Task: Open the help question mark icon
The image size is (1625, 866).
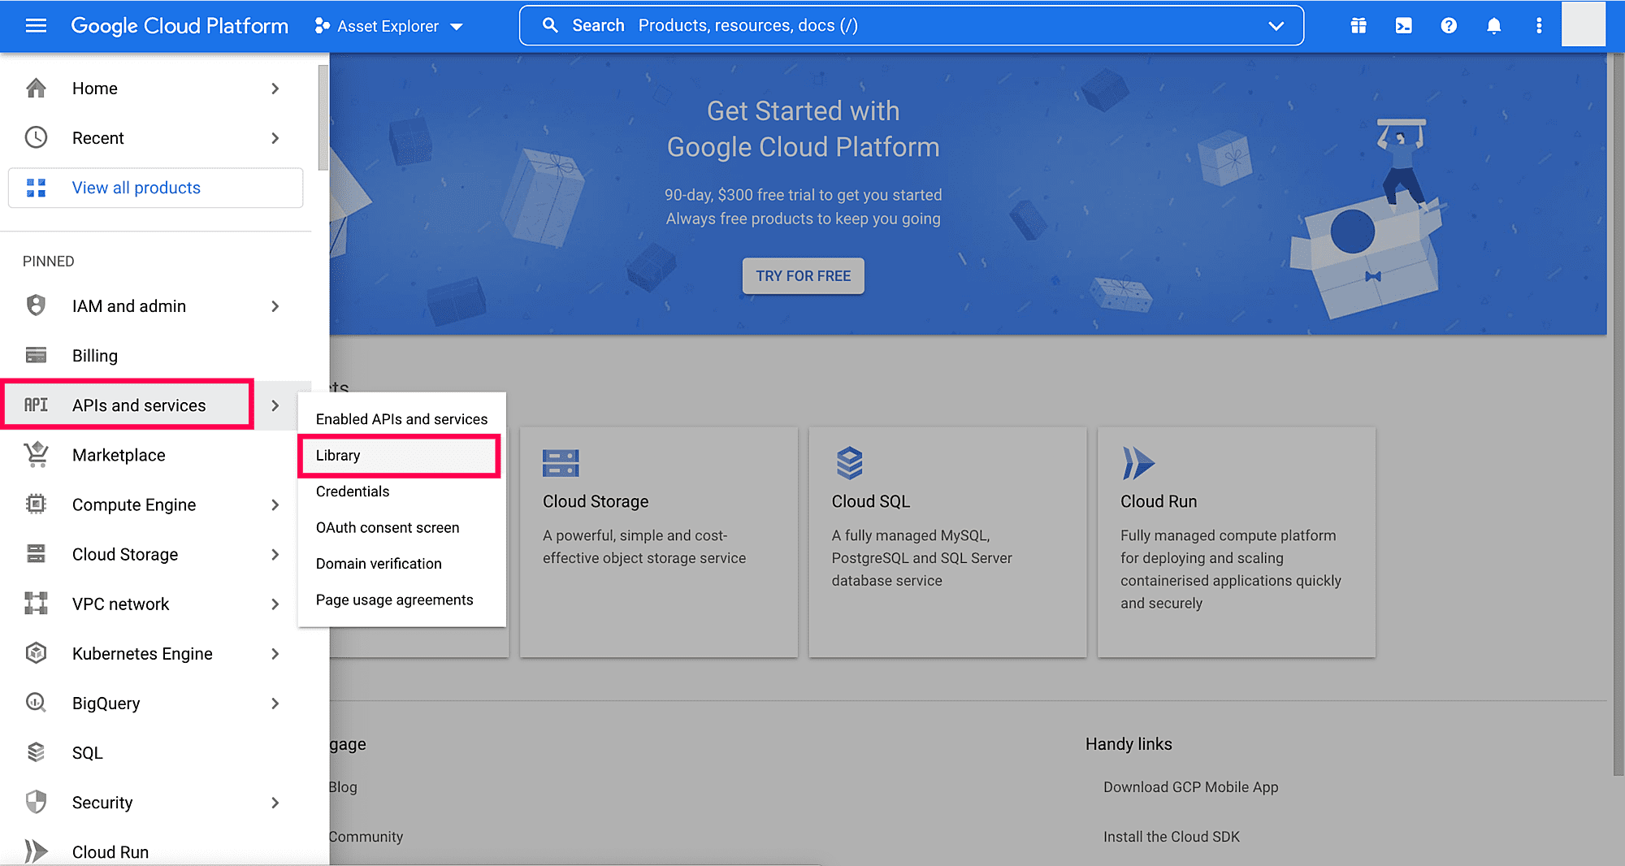Action: click(1448, 26)
